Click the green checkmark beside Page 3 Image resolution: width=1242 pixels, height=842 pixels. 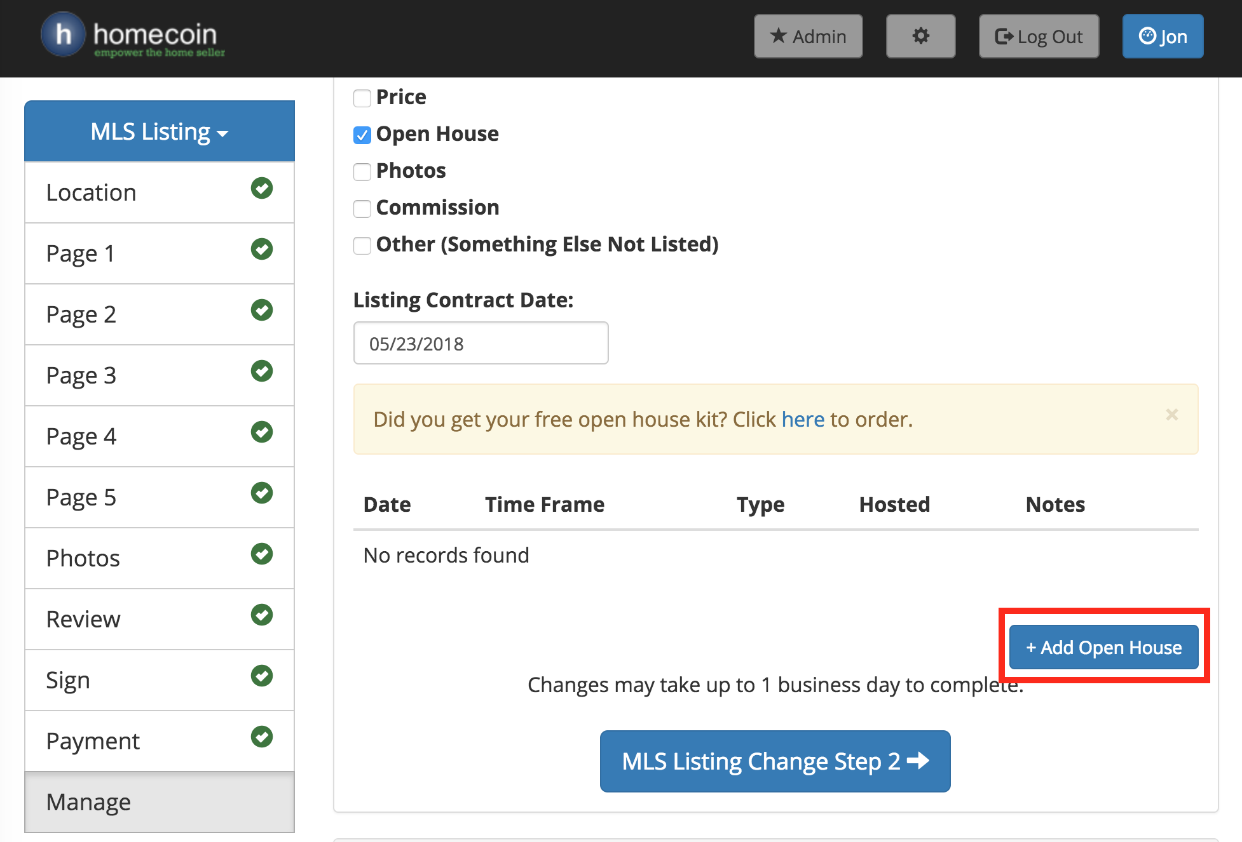tap(262, 371)
